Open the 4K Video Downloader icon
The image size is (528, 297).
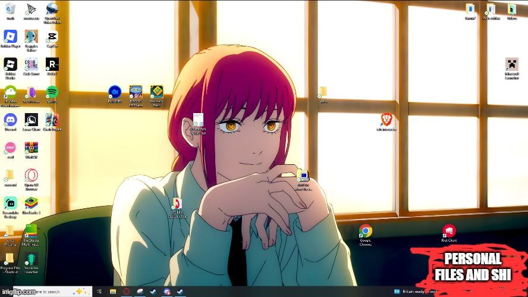[x=11, y=96]
